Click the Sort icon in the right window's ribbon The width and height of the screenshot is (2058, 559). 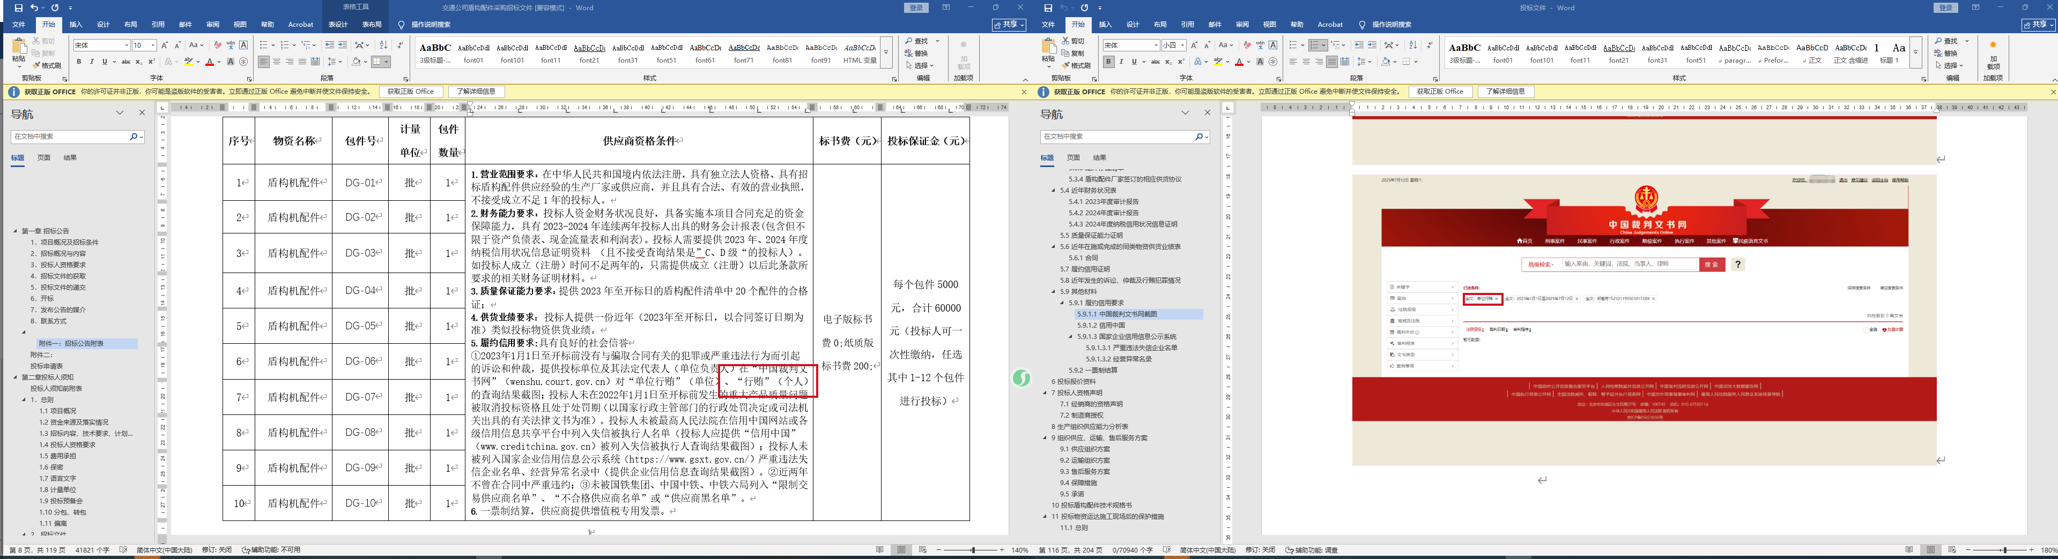(1412, 46)
